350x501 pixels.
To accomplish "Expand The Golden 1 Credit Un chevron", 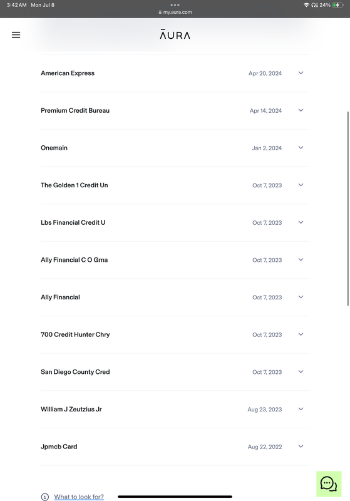I will point(301,185).
